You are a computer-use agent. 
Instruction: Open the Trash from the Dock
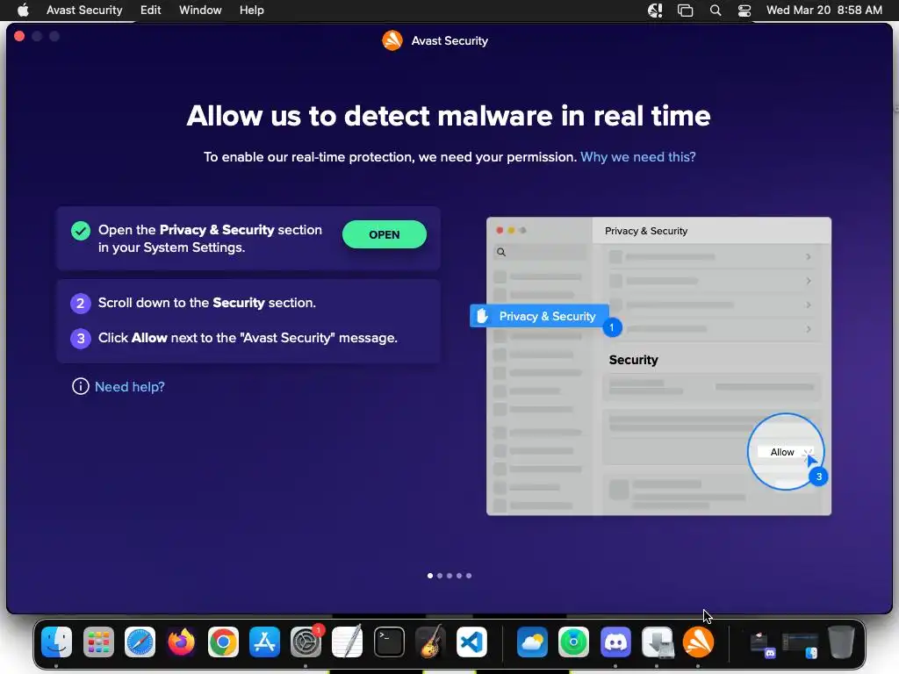[x=841, y=642]
